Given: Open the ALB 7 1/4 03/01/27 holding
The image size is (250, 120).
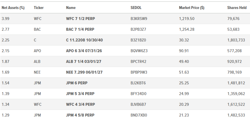Looking at the screenshot, I should pyautogui.click(x=84, y=61).
